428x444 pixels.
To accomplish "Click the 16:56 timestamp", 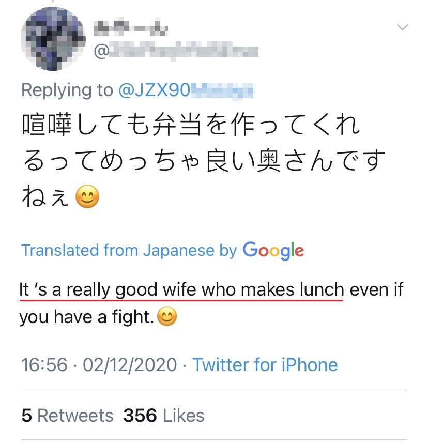I will [x=44, y=365].
